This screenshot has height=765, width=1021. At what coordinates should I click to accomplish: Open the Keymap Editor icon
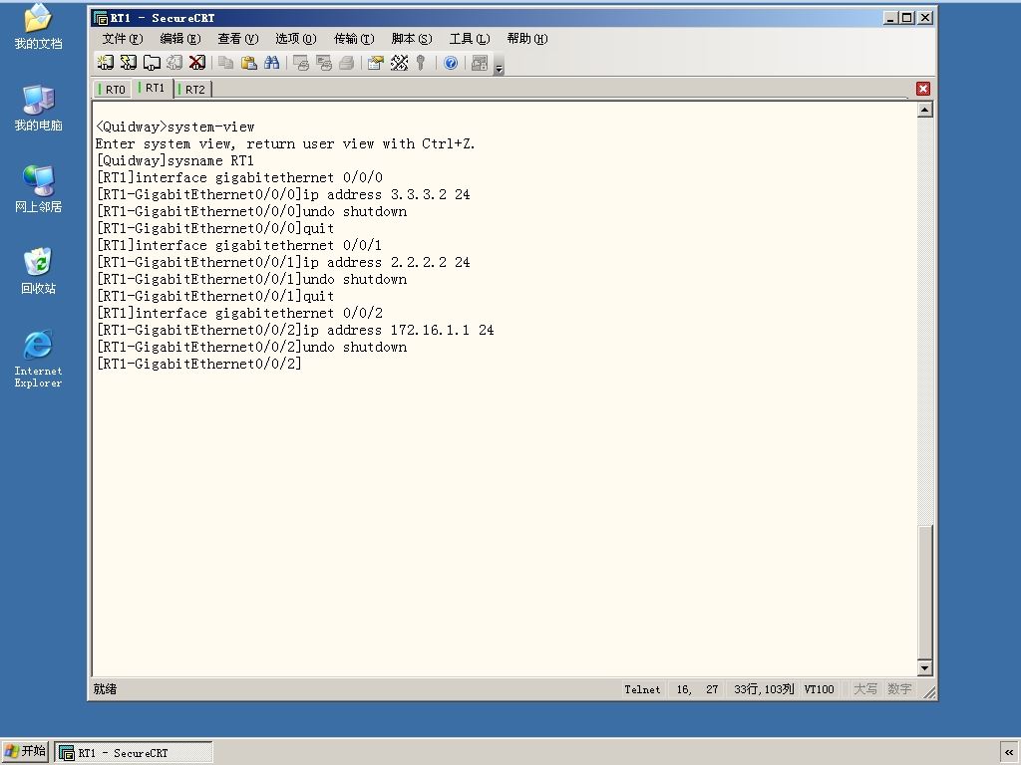point(399,63)
